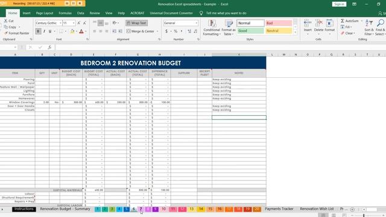This screenshot has height=217, width=386.
Task: Apply the Good cell style
Action: tap(250, 31)
